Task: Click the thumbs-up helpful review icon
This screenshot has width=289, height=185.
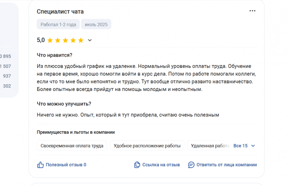Action: (x=40, y=165)
